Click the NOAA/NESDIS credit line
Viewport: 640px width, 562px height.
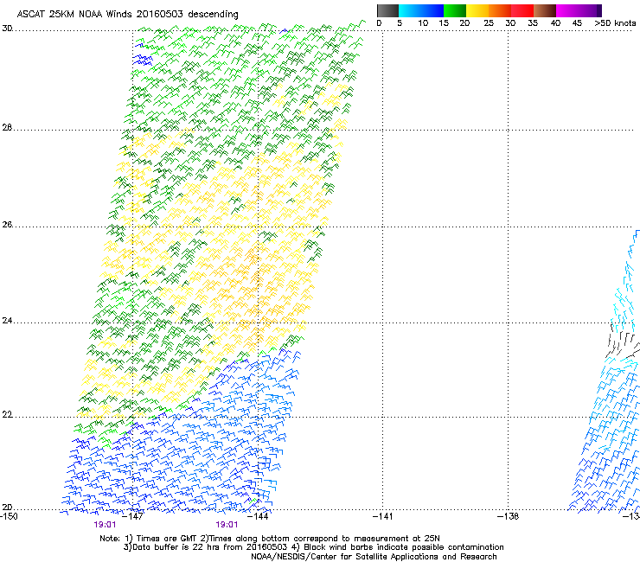pyautogui.click(x=374, y=557)
